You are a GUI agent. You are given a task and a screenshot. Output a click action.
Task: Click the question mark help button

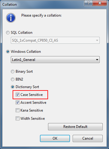(x=89, y=3)
